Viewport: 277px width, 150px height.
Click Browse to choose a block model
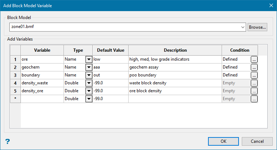coord(257,27)
